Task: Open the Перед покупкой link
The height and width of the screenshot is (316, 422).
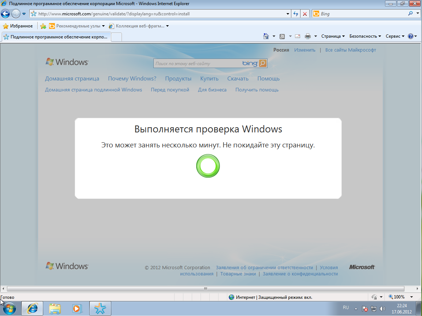Action: 170,90
